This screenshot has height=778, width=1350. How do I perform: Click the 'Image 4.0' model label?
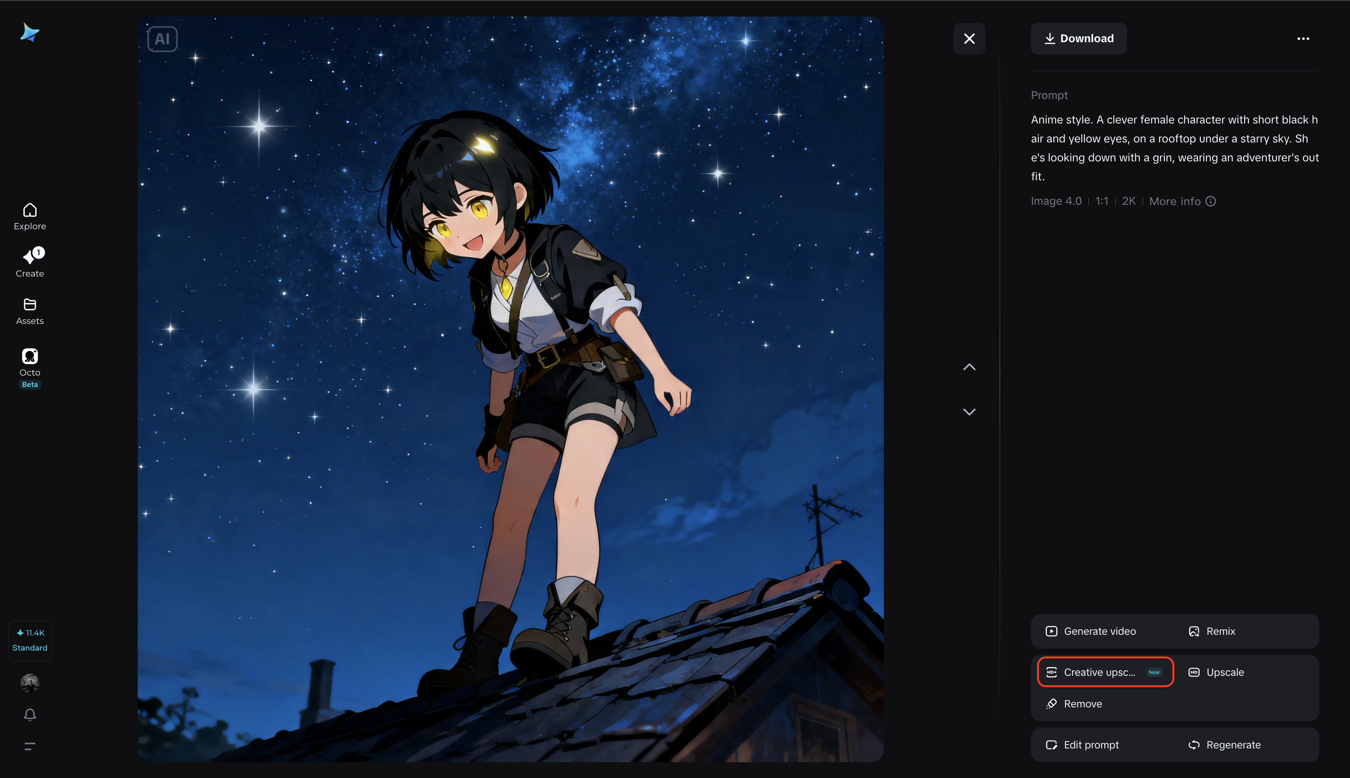(1056, 202)
